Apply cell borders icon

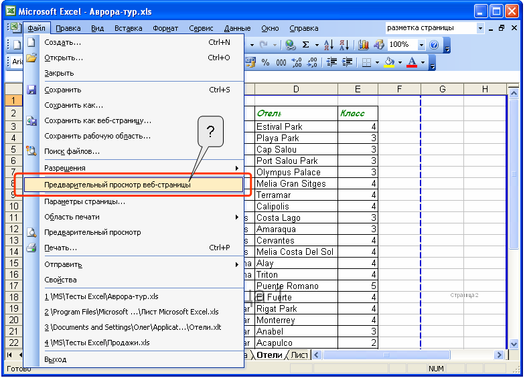[x=367, y=62]
